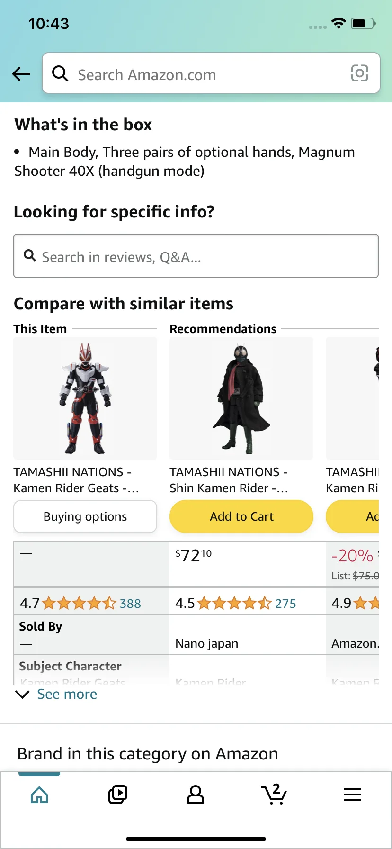
Task: Open TAMASHII NATIONS Shin Kamen Rider title
Action: coord(229,480)
